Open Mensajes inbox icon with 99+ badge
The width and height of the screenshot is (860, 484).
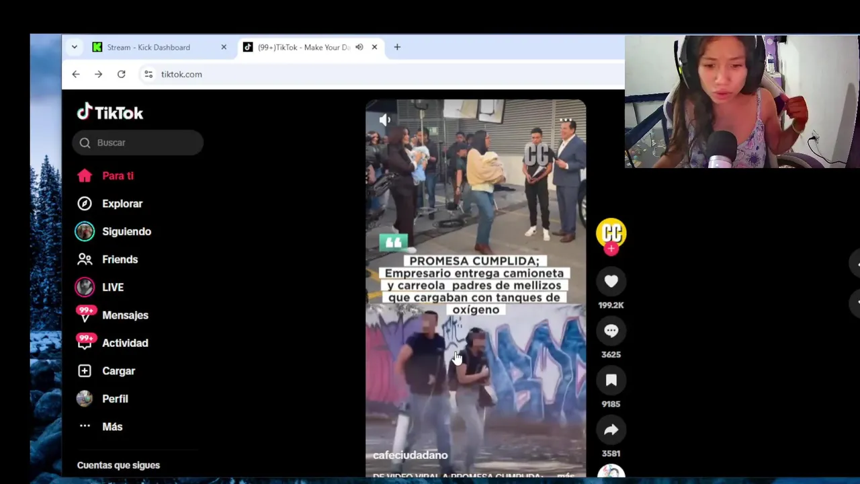85,314
